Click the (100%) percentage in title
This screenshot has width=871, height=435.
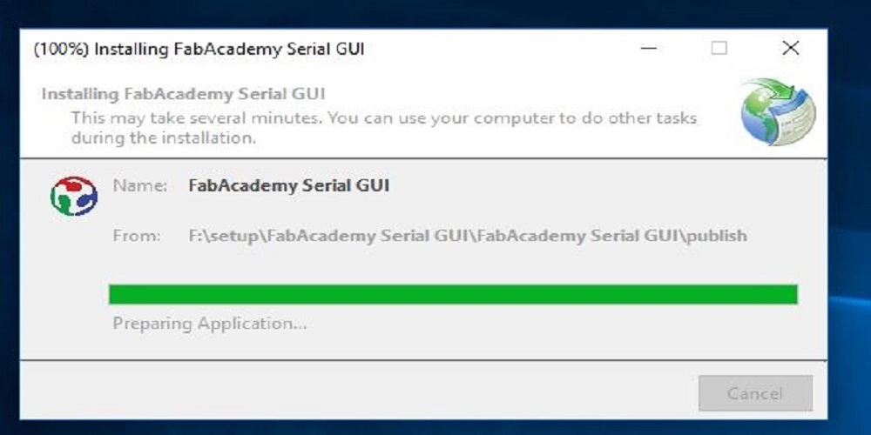61,49
